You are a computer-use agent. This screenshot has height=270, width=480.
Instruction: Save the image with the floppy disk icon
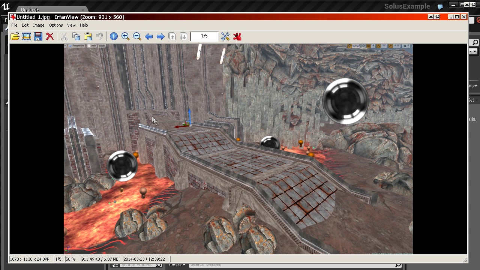[38, 36]
